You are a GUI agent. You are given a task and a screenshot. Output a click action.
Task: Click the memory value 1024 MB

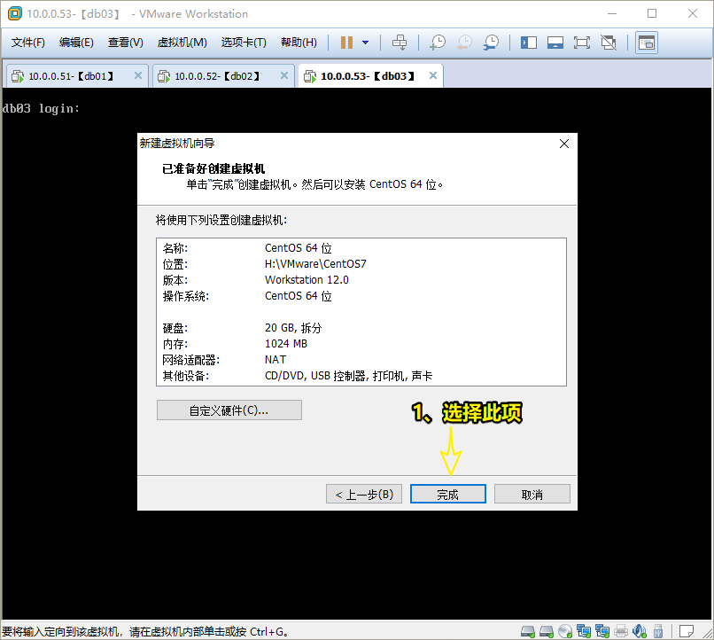point(286,344)
